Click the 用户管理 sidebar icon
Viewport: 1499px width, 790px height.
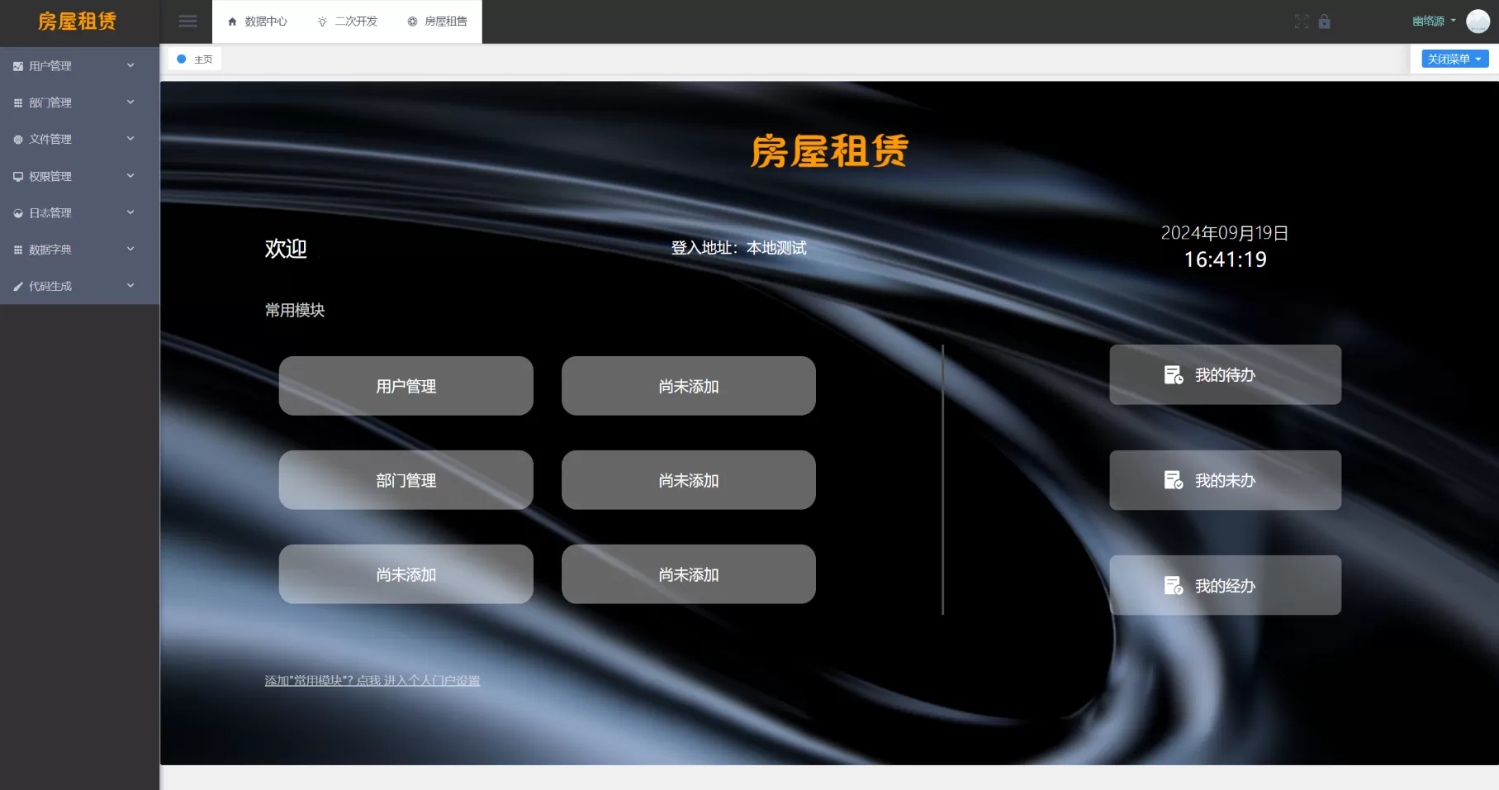17,65
